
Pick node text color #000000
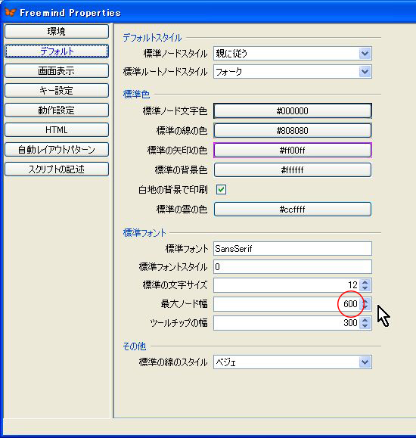(x=293, y=111)
